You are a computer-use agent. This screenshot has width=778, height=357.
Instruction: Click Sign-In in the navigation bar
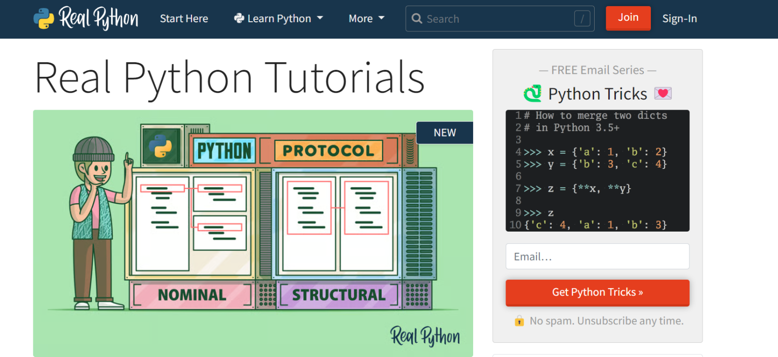(x=679, y=19)
